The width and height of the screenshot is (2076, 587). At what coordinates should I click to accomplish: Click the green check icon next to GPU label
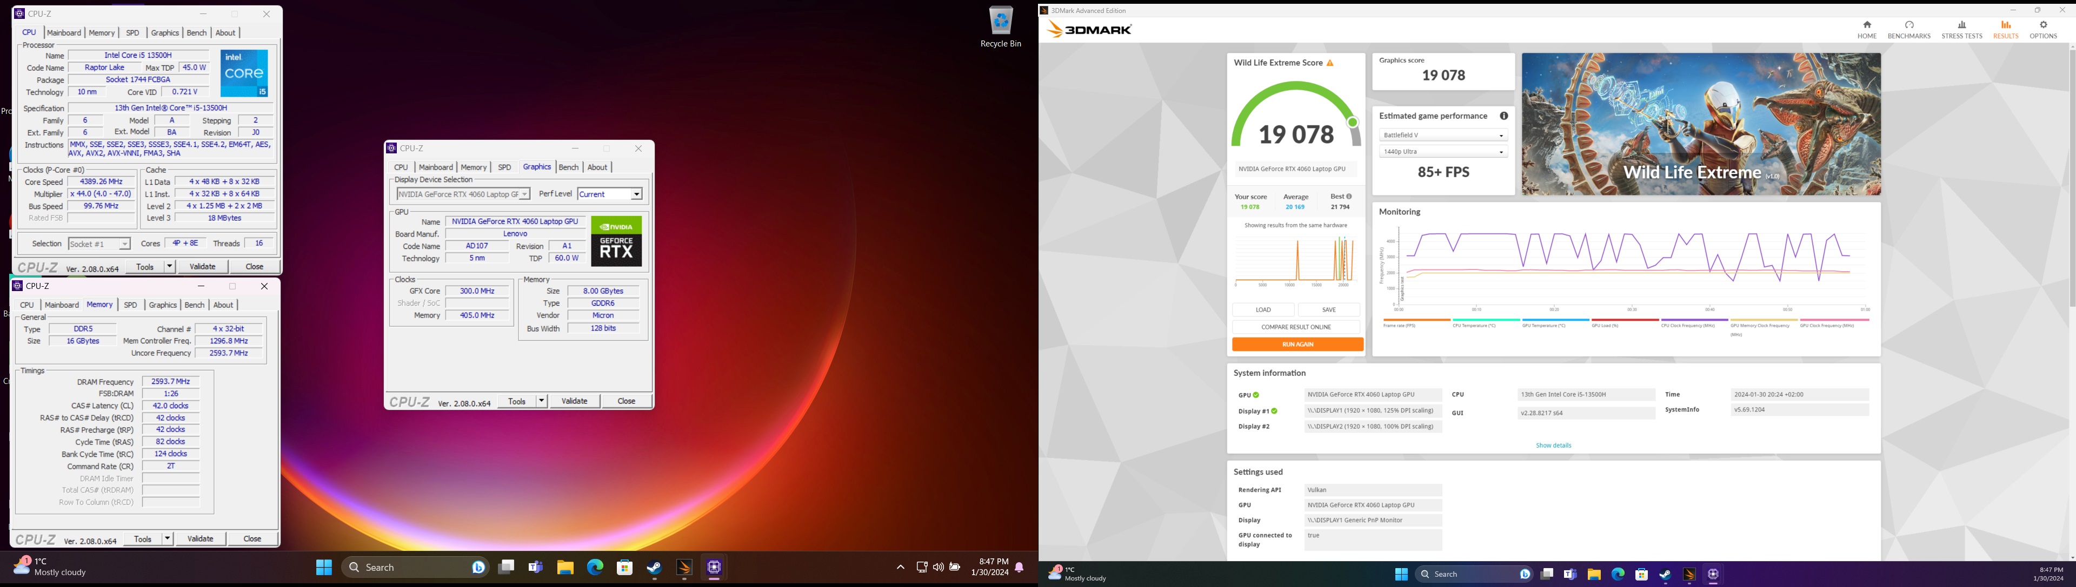click(1256, 395)
